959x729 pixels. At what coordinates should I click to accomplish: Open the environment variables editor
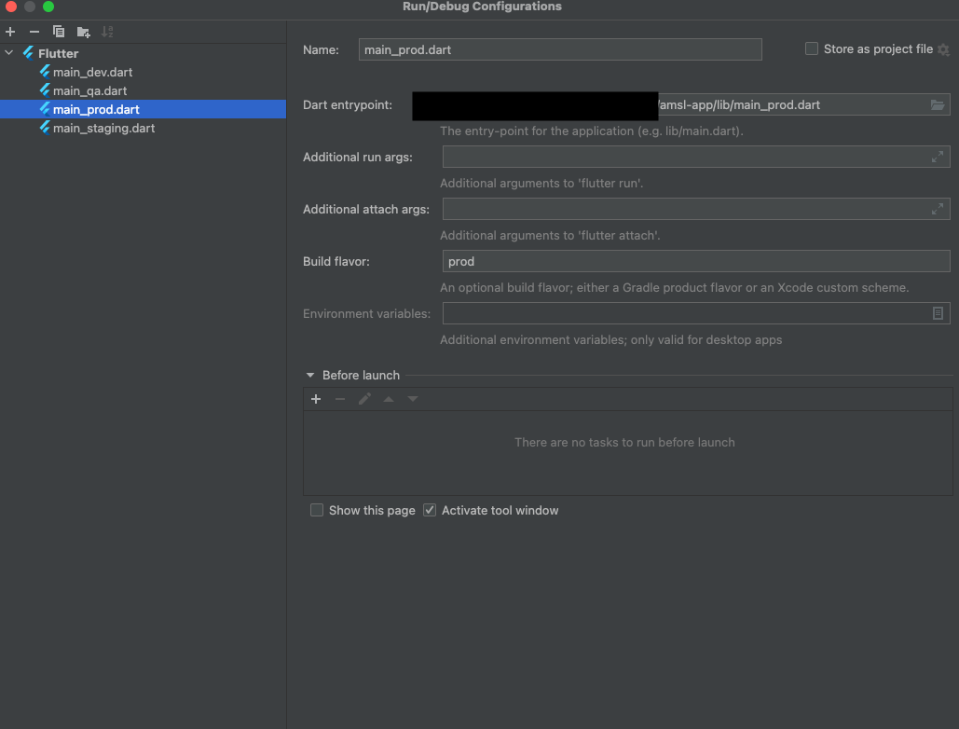pyautogui.click(x=938, y=313)
